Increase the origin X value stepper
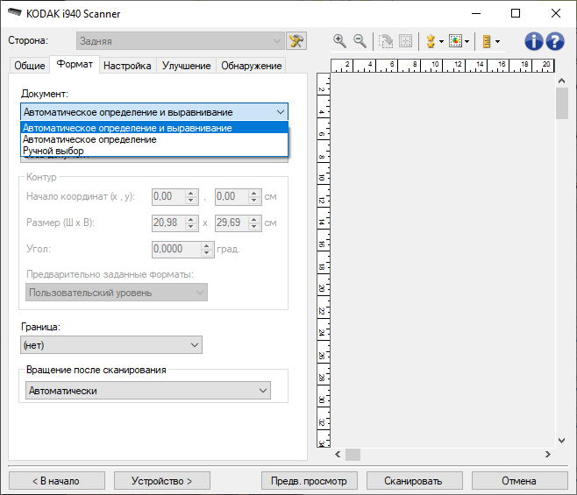The width and height of the screenshot is (577, 495). pyautogui.click(x=191, y=193)
